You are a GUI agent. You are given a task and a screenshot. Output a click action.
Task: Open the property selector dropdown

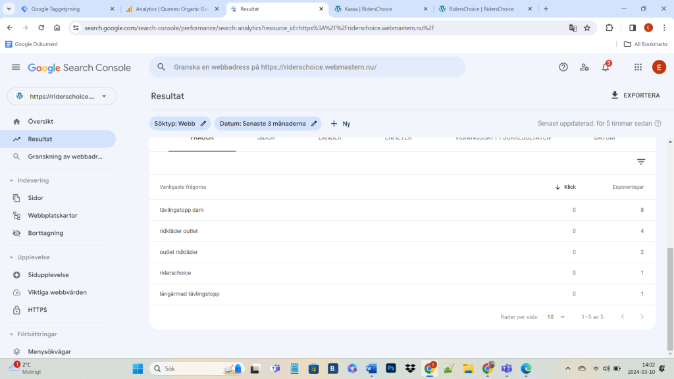coord(62,96)
